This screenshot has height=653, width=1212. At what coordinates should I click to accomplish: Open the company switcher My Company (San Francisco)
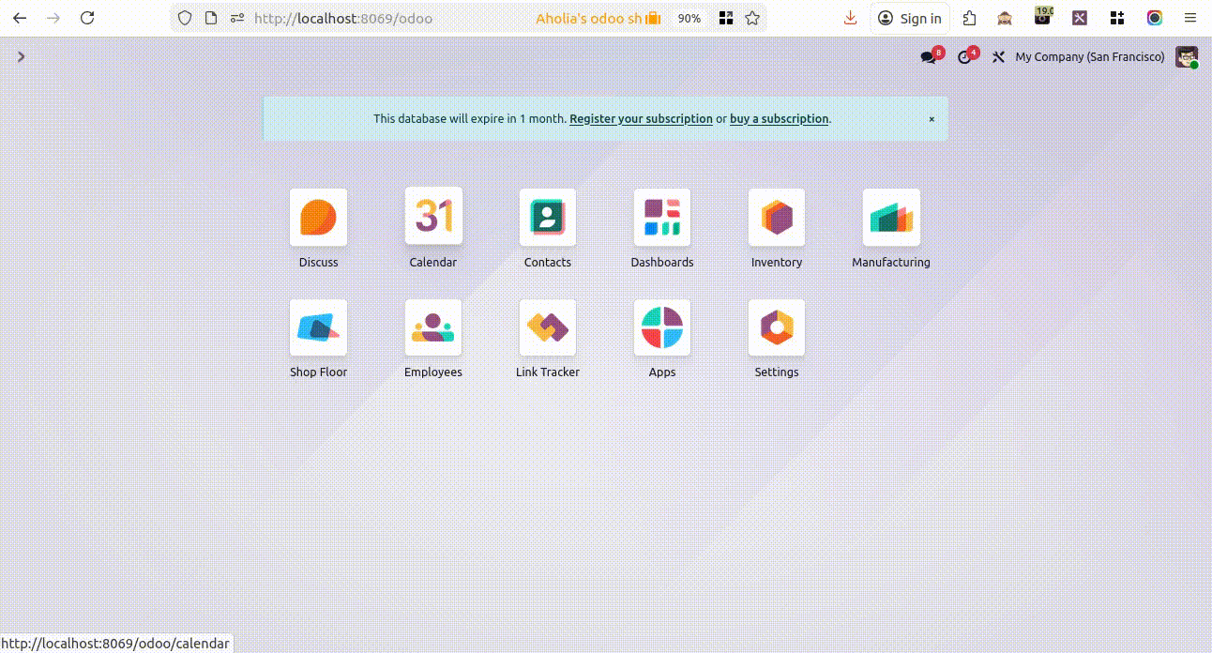pos(1089,57)
